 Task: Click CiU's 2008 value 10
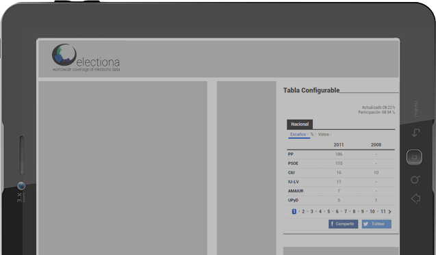[376, 172]
